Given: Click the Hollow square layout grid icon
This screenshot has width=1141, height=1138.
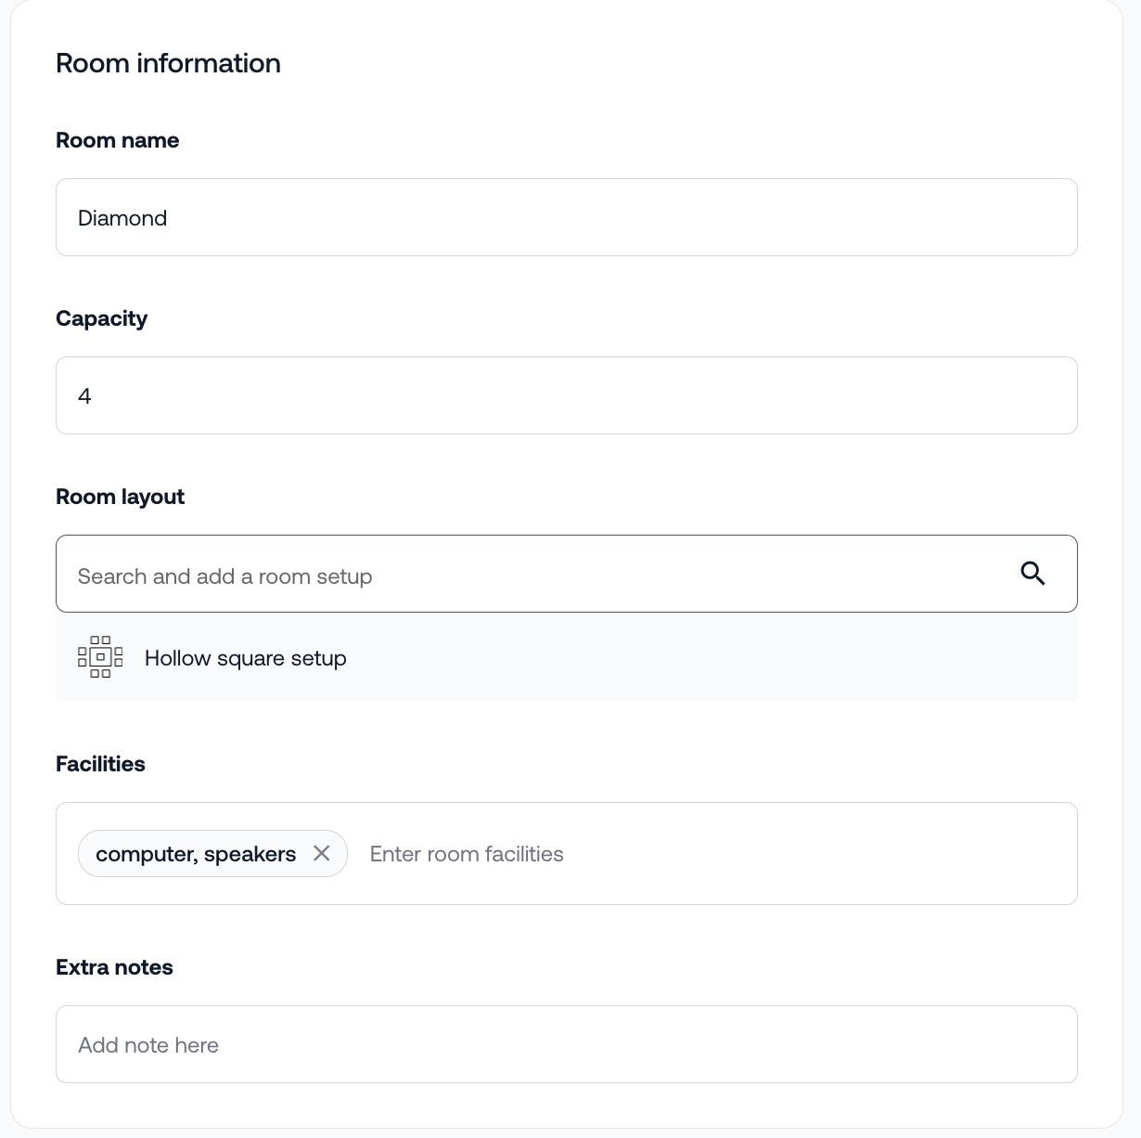Looking at the screenshot, I should (x=100, y=657).
